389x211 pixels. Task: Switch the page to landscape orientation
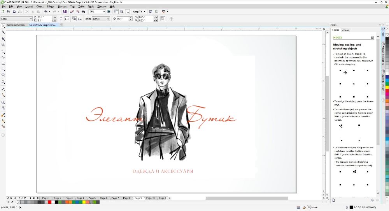point(67,19)
